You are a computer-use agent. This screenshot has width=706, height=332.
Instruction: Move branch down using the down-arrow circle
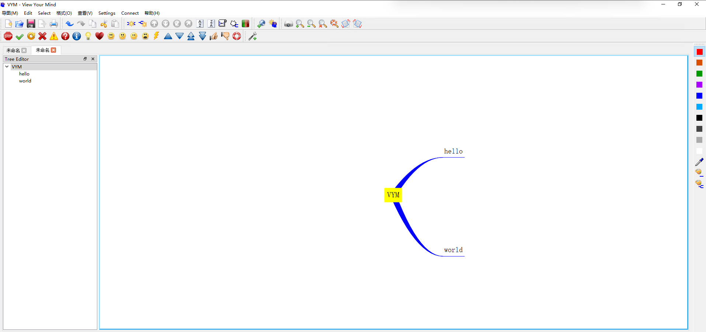click(x=166, y=24)
